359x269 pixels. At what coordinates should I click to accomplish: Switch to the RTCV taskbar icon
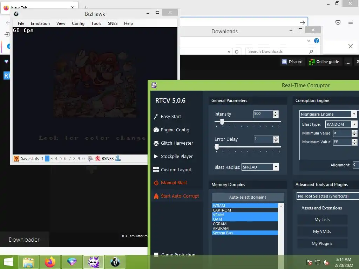[x=93, y=262]
